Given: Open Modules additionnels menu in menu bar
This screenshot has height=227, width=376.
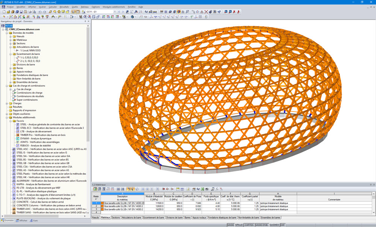Looking at the screenshot, I should pos(114,7).
